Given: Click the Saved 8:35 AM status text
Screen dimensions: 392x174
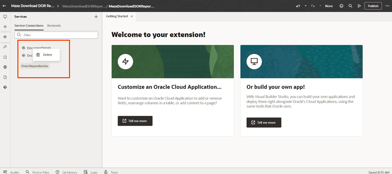Looking at the screenshot, I should click(x=379, y=172).
